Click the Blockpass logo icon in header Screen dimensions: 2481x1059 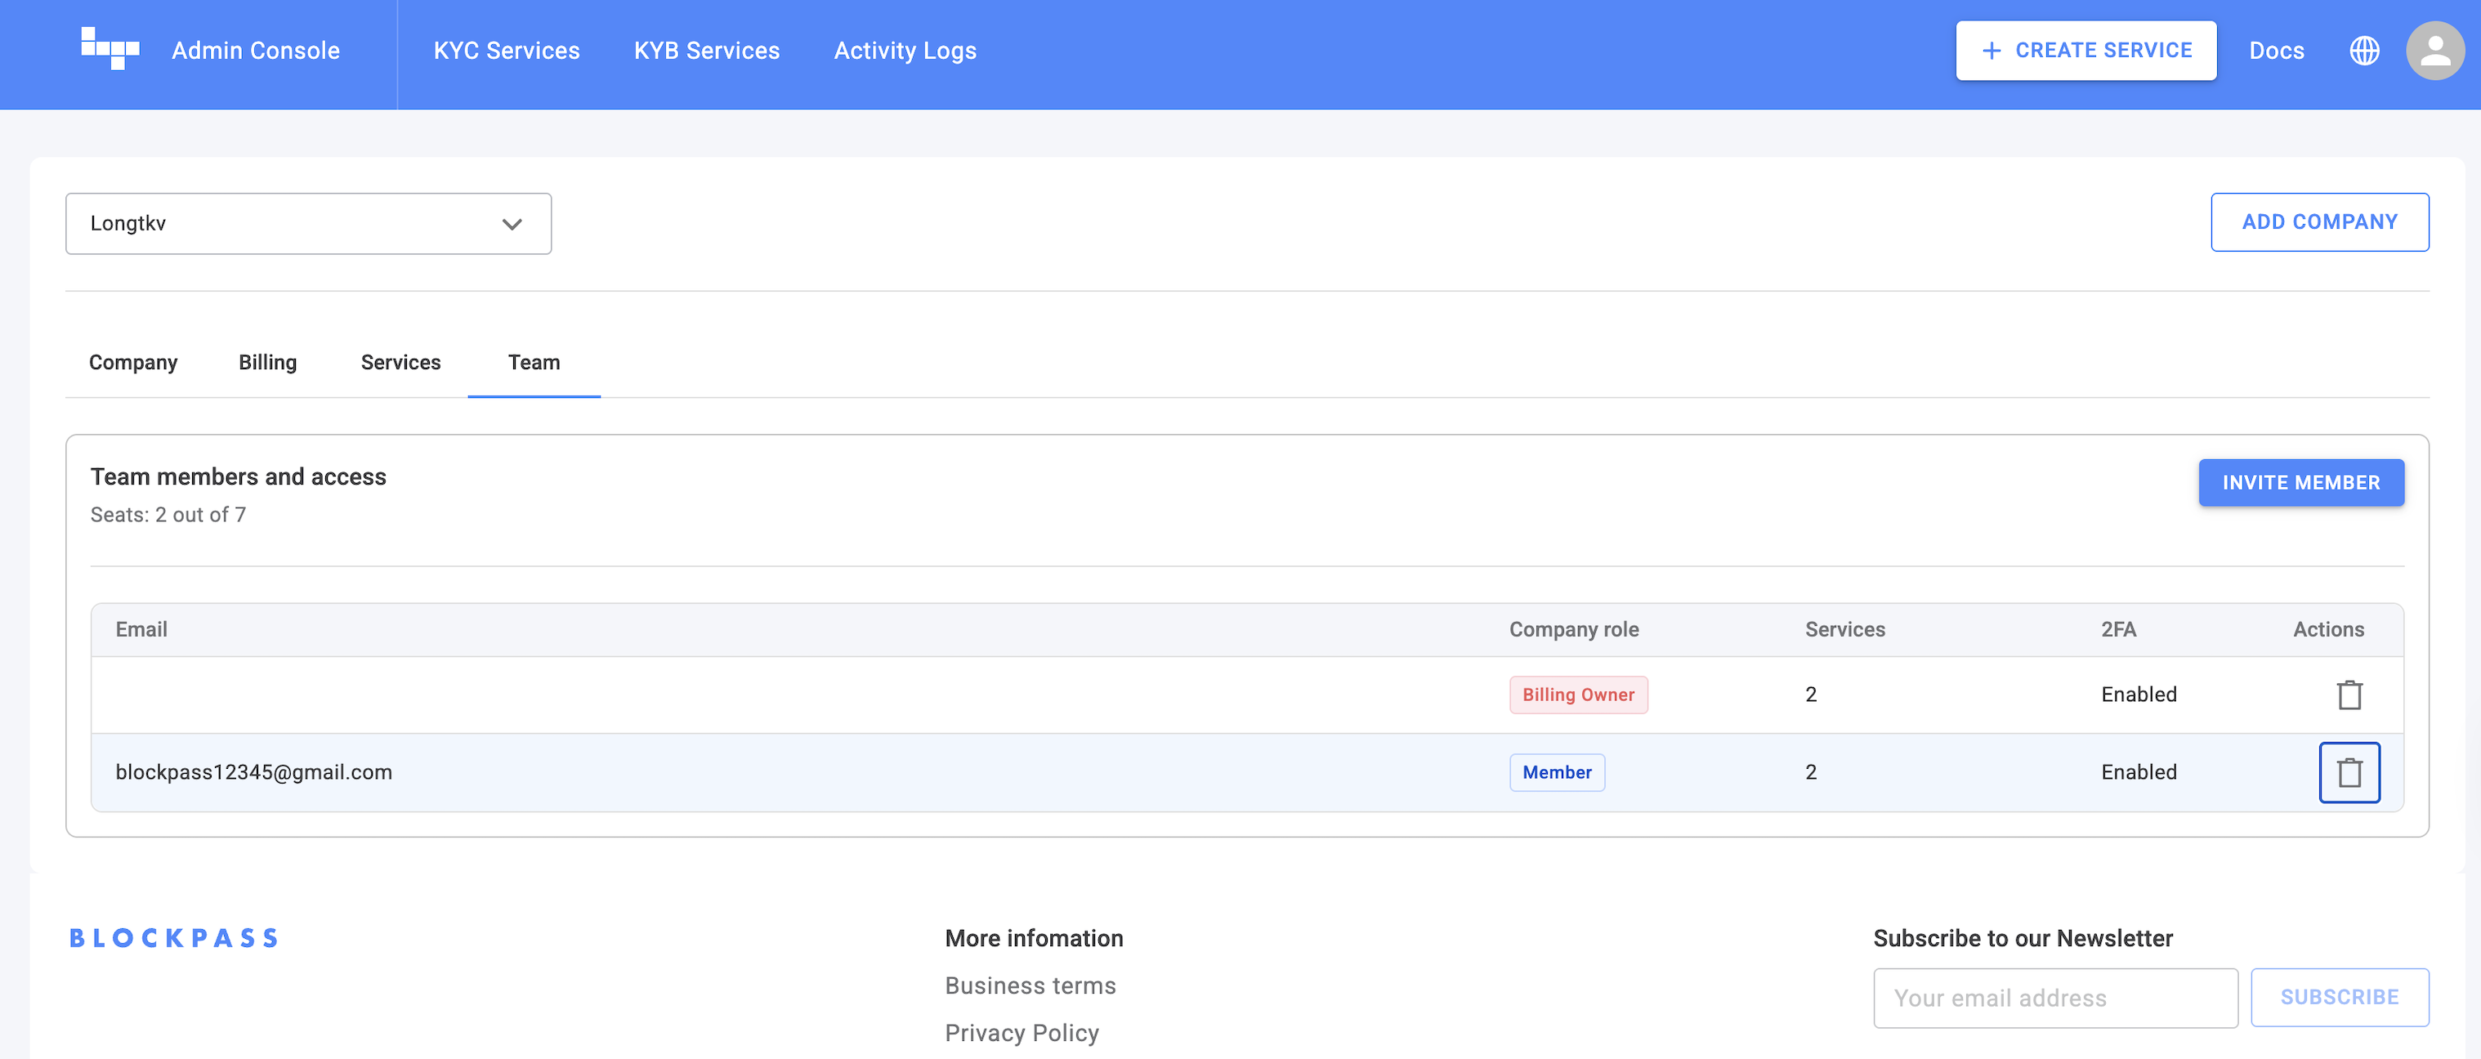click(x=110, y=49)
